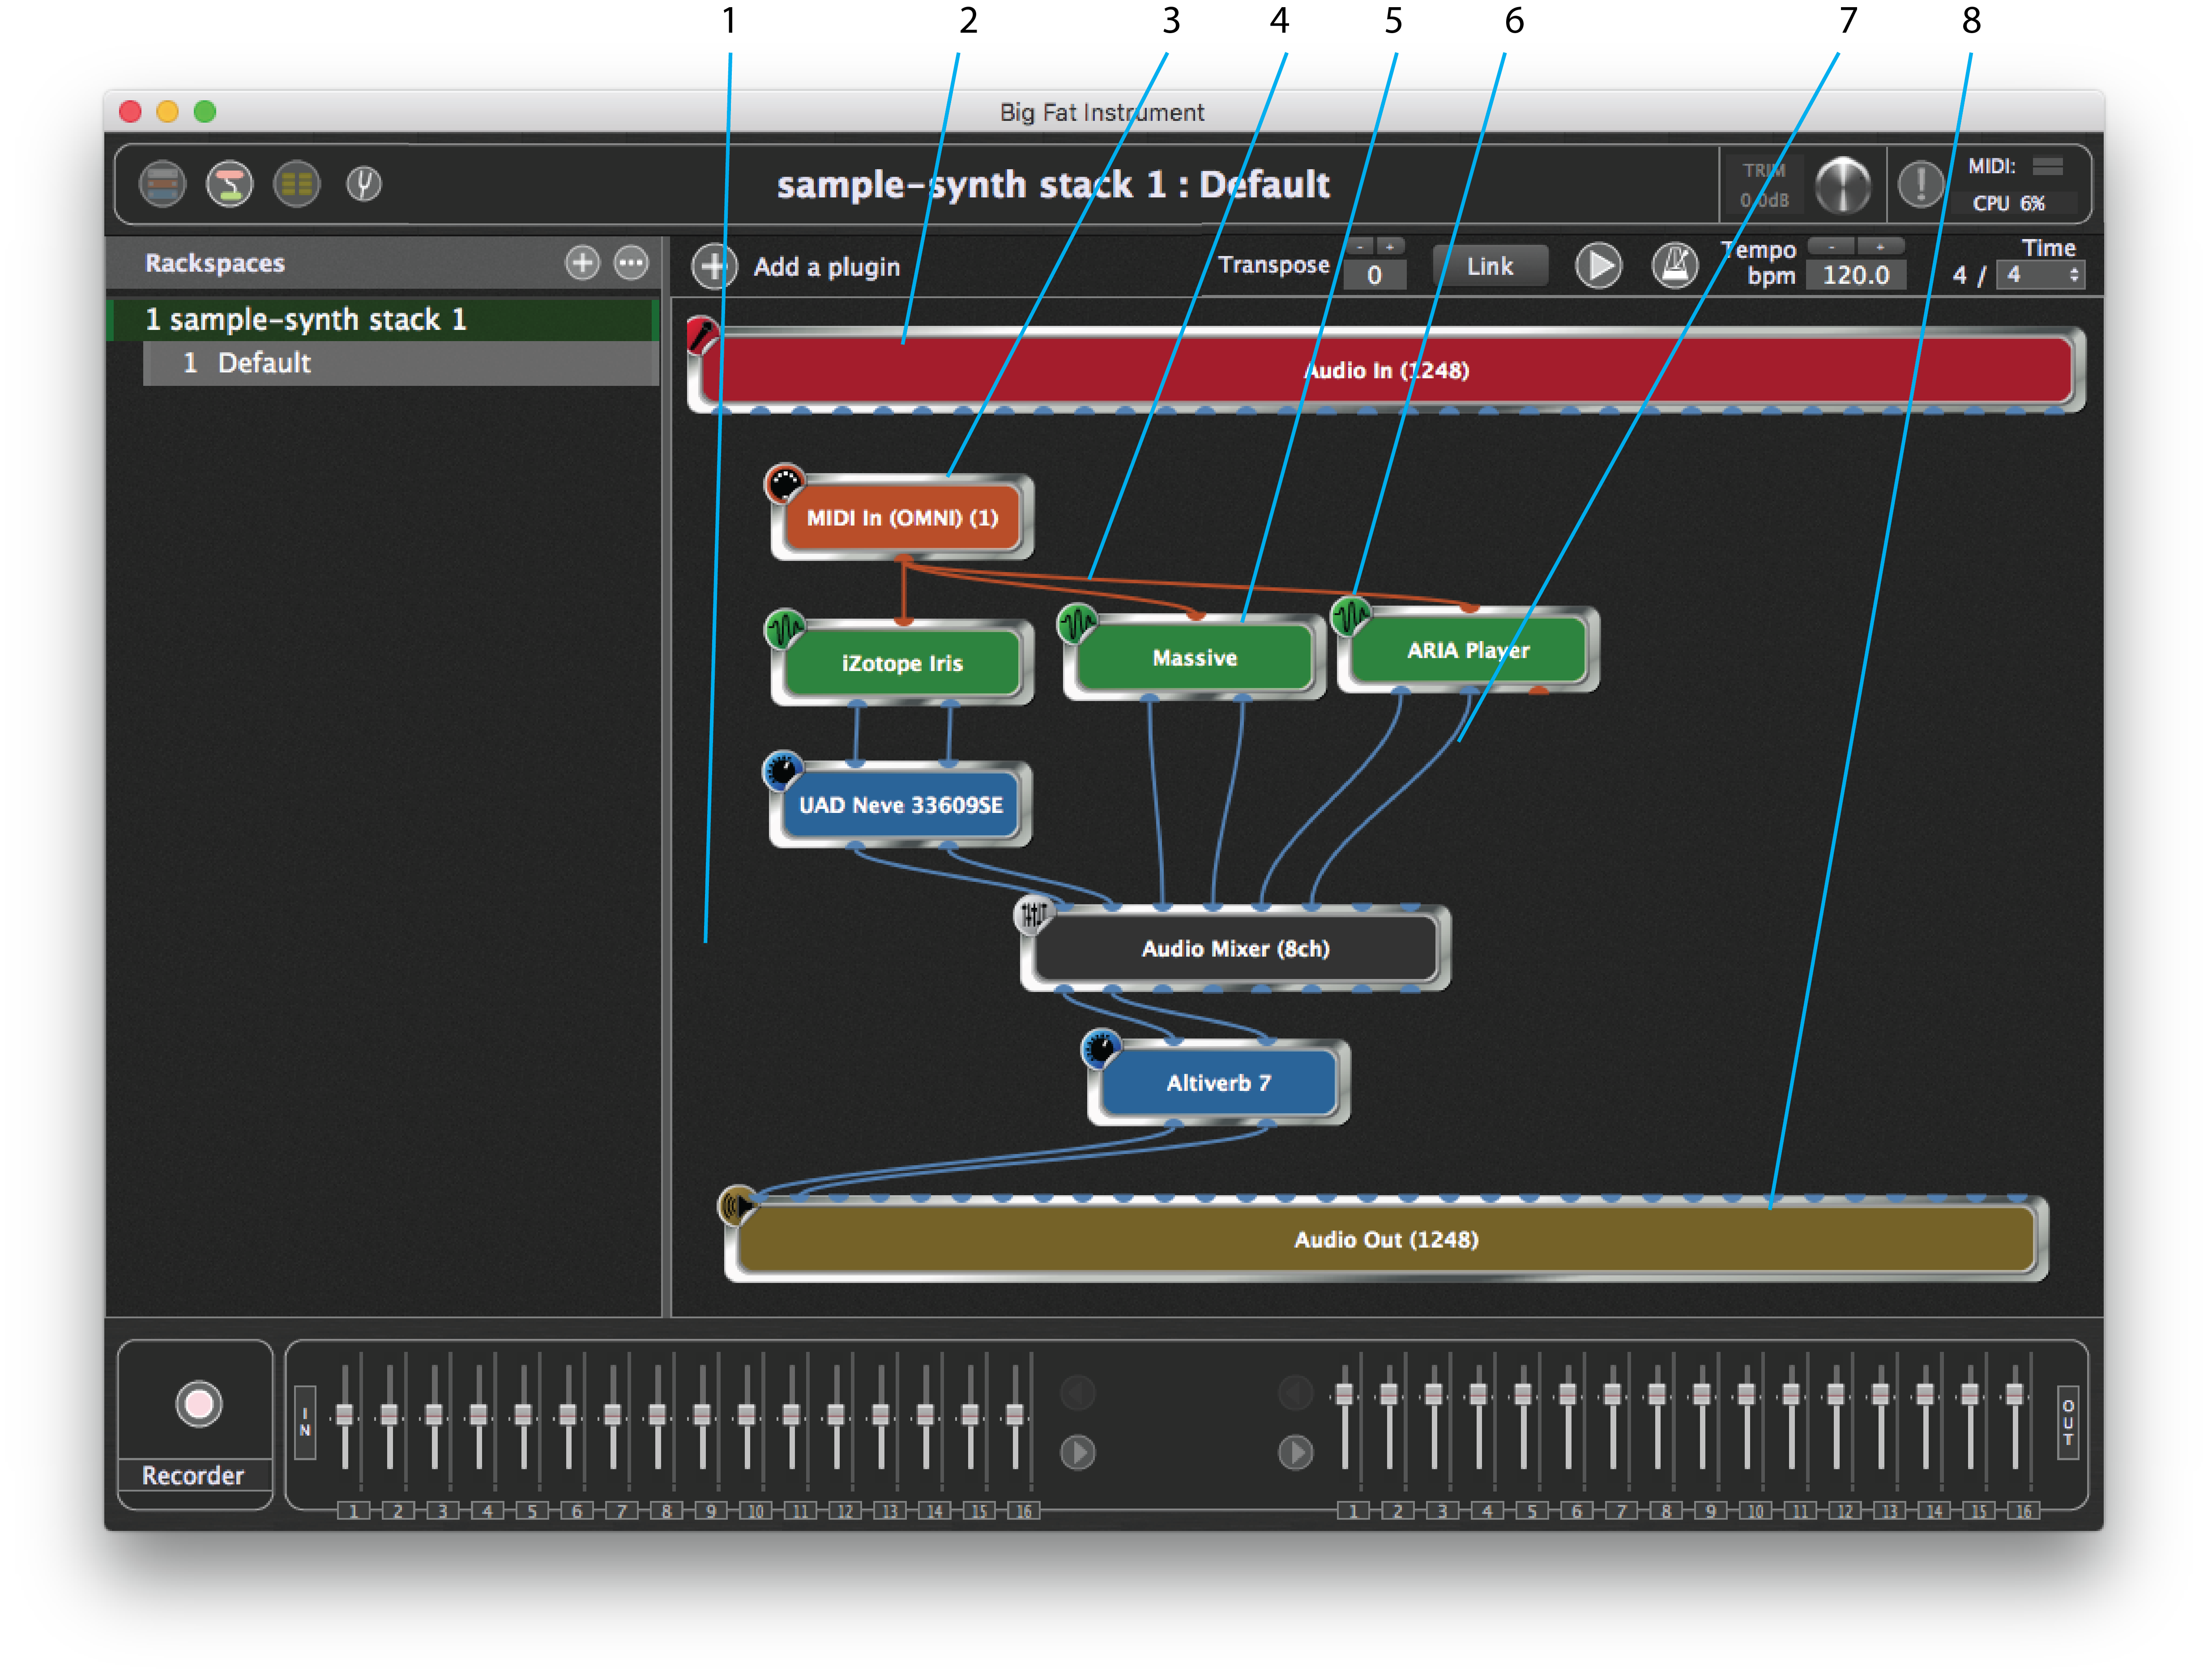Click the UAD Neve knob icon
2208x1680 pixels.
coord(783,771)
